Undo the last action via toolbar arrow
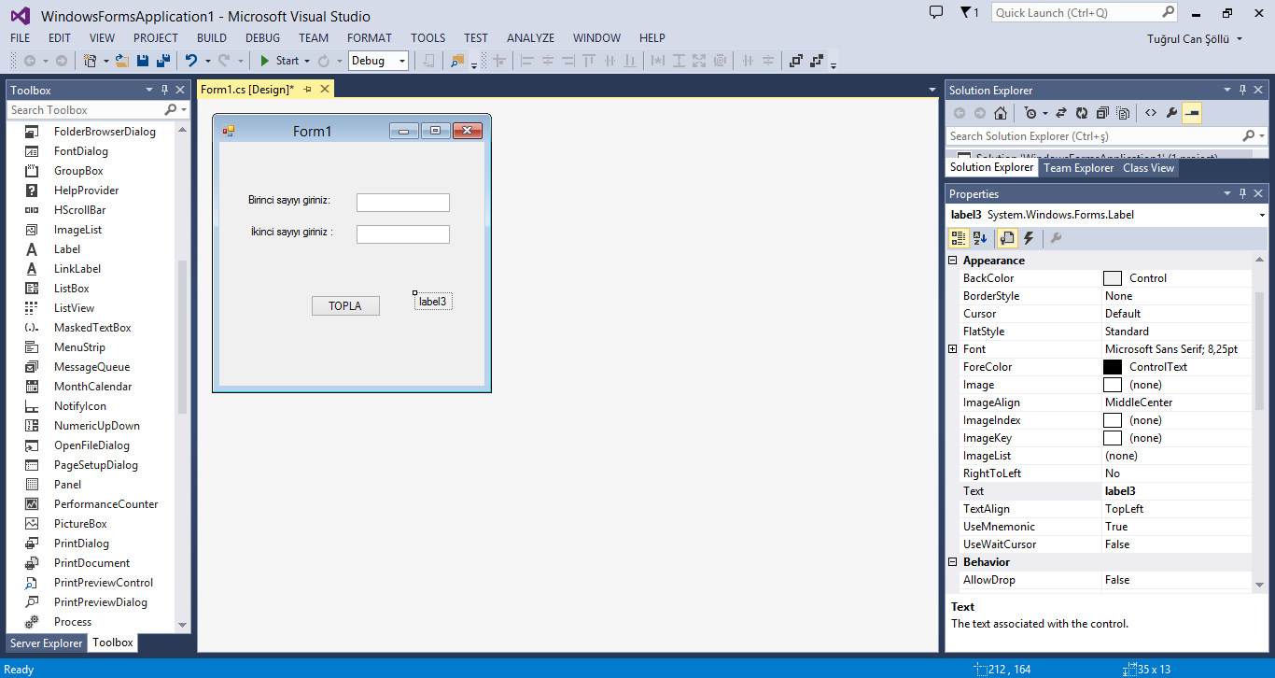Image resolution: width=1275 pixels, height=678 pixels. [190, 61]
